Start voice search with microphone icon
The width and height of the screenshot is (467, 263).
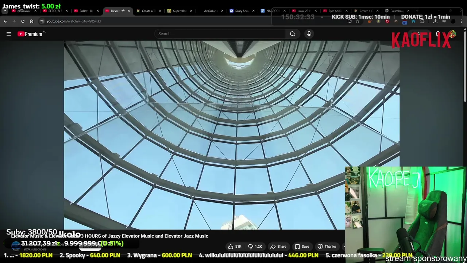pos(309,34)
